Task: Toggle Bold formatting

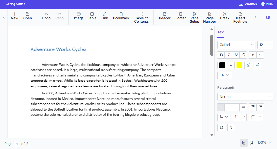Action: point(221,55)
